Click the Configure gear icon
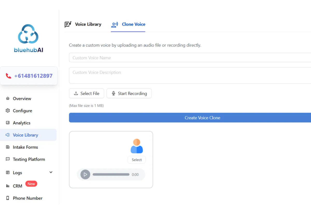The width and height of the screenshot is (311, 207). pyautogui.click(x=8, y=111)
